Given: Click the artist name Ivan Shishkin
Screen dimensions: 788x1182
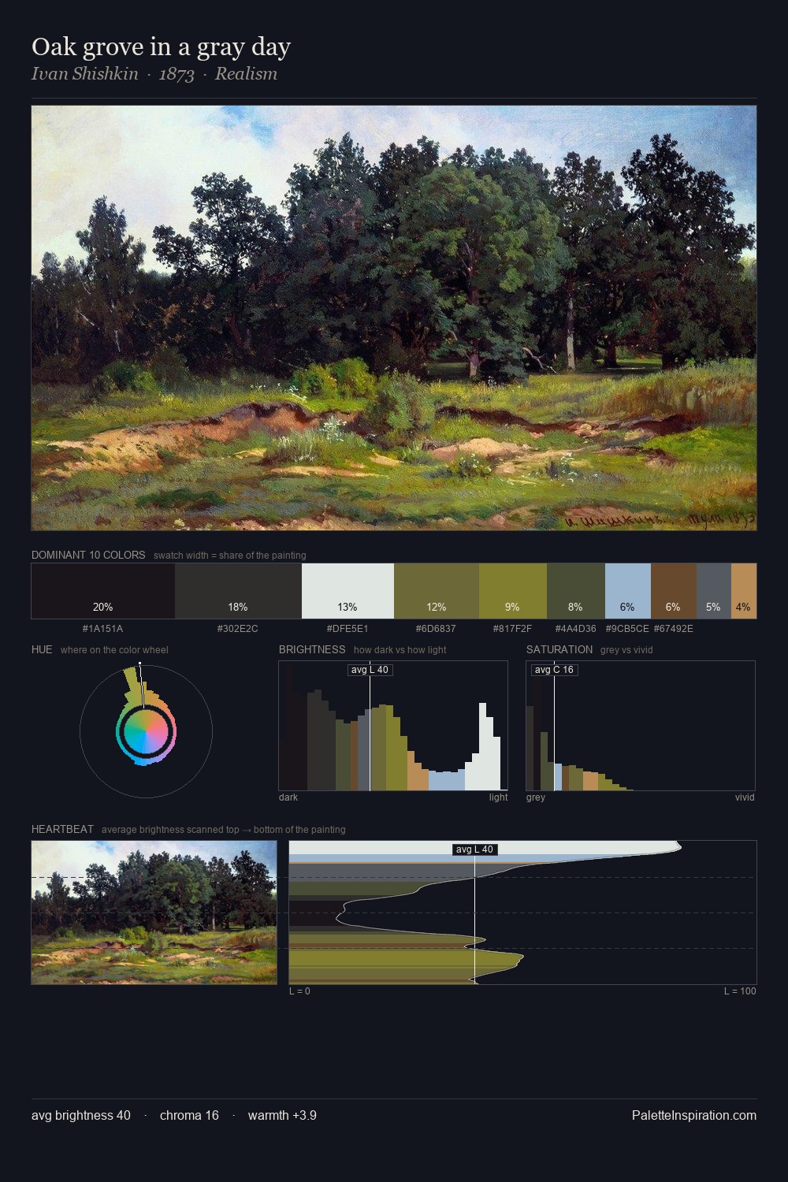Looking at the screenshot, I should (84, 74).
